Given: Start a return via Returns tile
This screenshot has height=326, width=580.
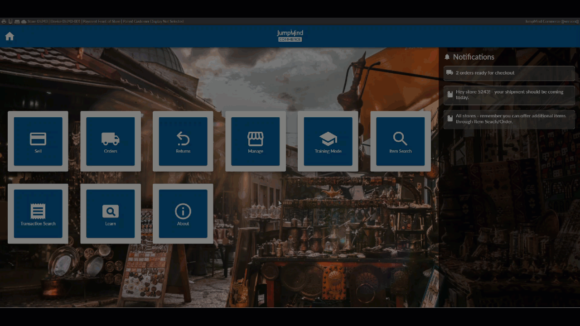Looking at the screenshot, I should tap(183, 141).
